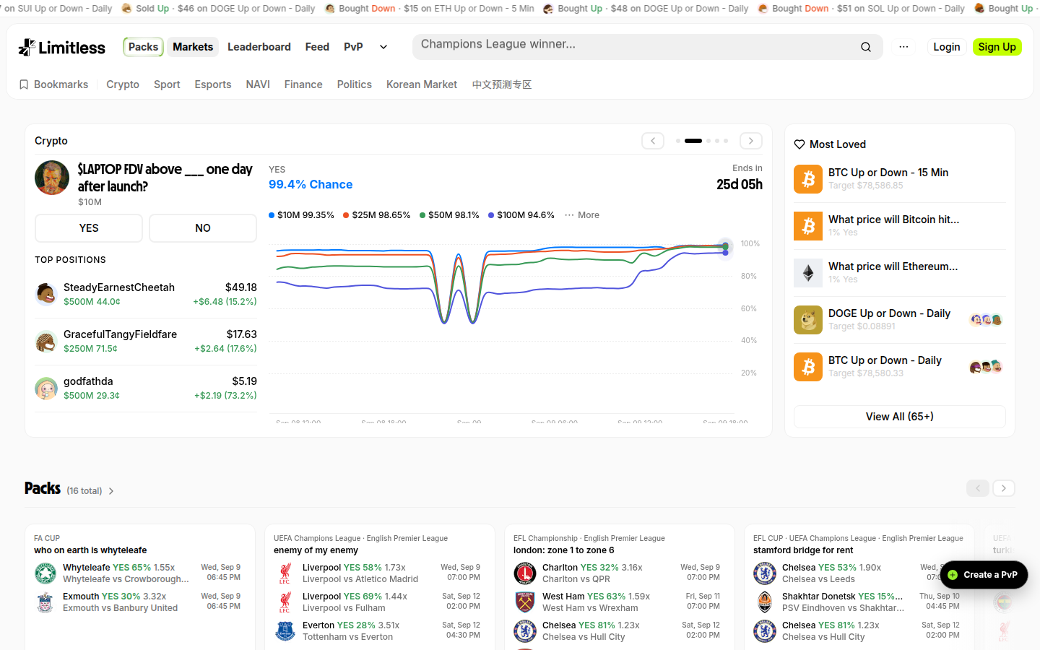Click the search magnifier icon
This screenshot has width=1040, height=650.
pyautogui.click(x=866, y=47)
